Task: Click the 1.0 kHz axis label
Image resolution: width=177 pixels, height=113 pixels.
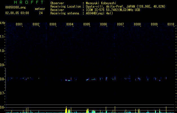Action: coord(2,51)
